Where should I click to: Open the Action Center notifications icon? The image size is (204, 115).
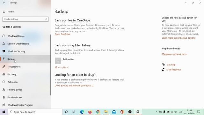[x=199, y=112]
